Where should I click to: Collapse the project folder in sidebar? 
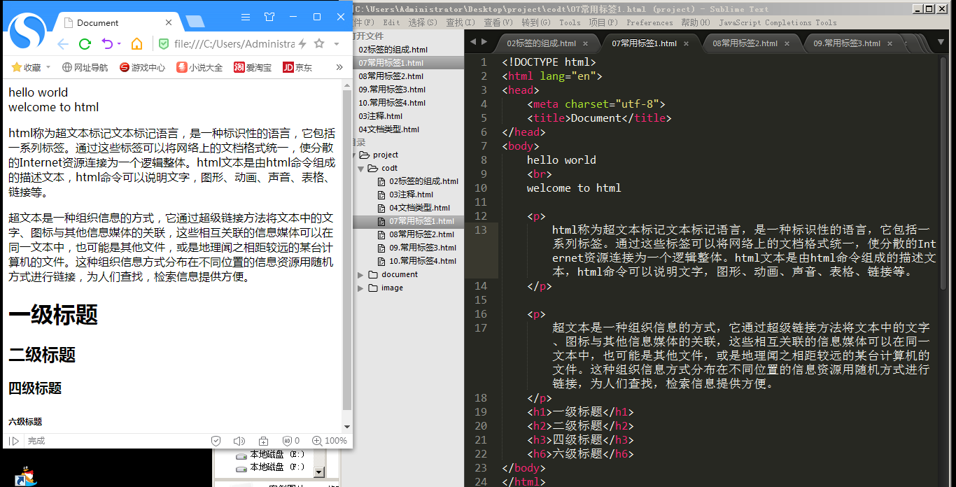click(x=354, y=155)
